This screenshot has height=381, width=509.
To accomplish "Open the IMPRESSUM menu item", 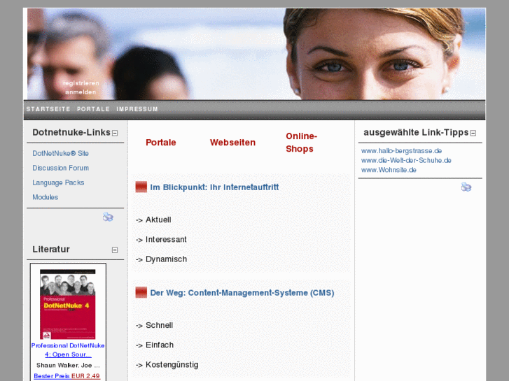I will click(x=137, y=109).
